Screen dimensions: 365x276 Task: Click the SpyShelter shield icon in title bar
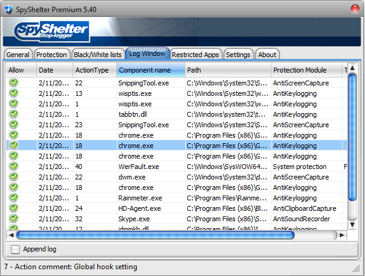[9, 10]
